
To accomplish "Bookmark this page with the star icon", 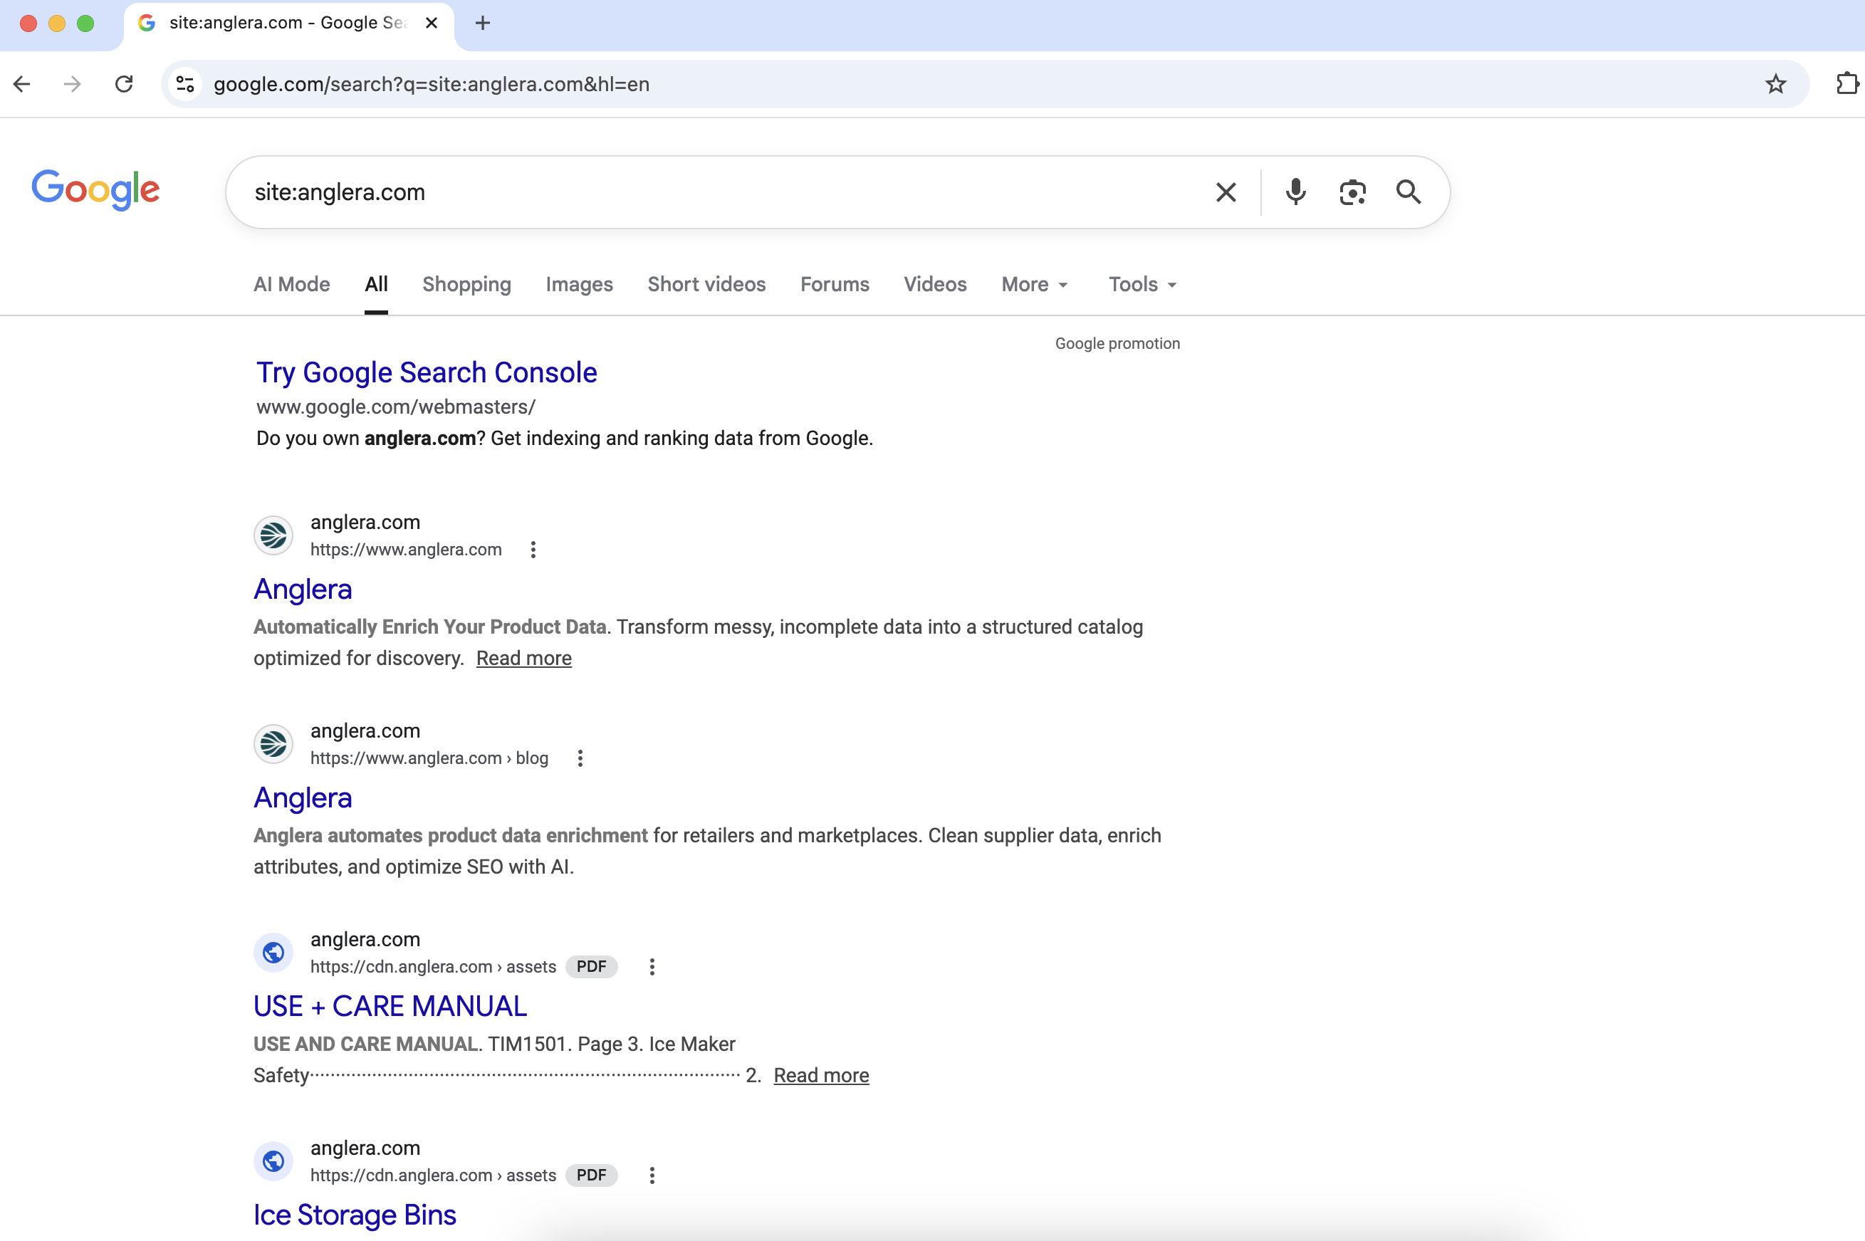I will point(1775,84).
